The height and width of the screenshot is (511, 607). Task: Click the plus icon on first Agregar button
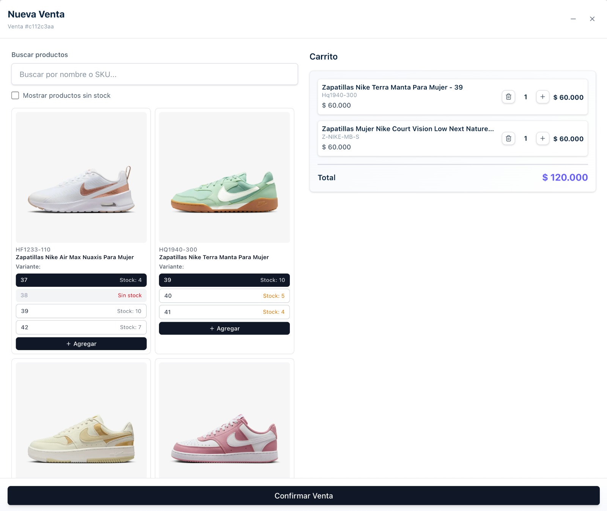coord(68,344)
